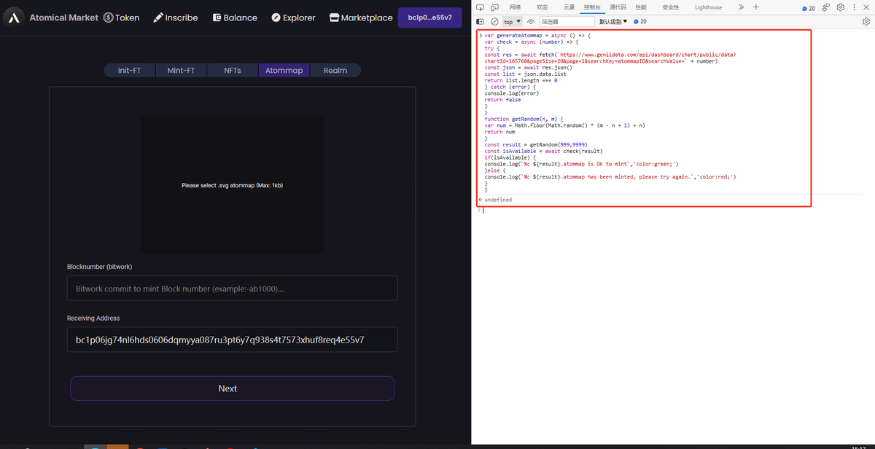Switch to the Mint-FT tab
The height and width of the screenshot is (449, 875).
tap(181, 71)
